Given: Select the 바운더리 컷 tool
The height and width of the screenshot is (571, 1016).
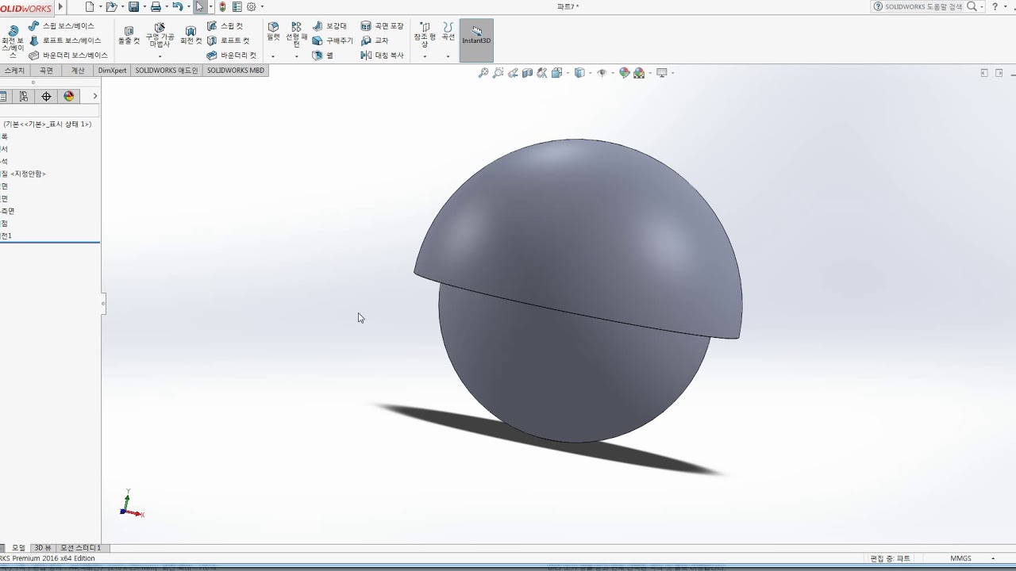Looking at the screenshot, I should tap(231, 56).
